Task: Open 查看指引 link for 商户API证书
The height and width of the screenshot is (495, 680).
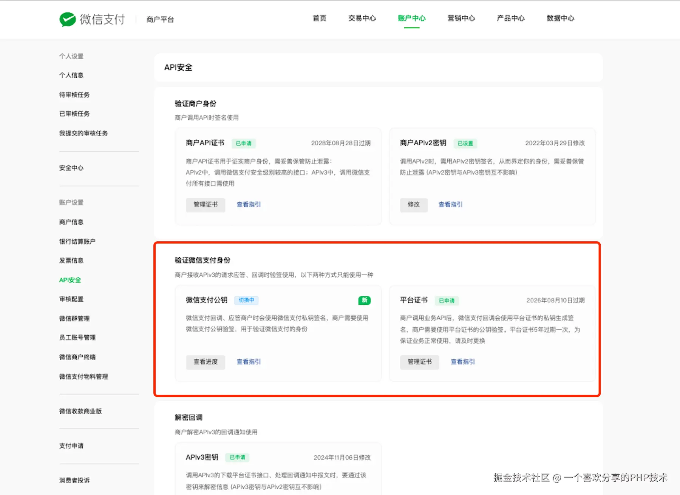Action: pos(249,205)
